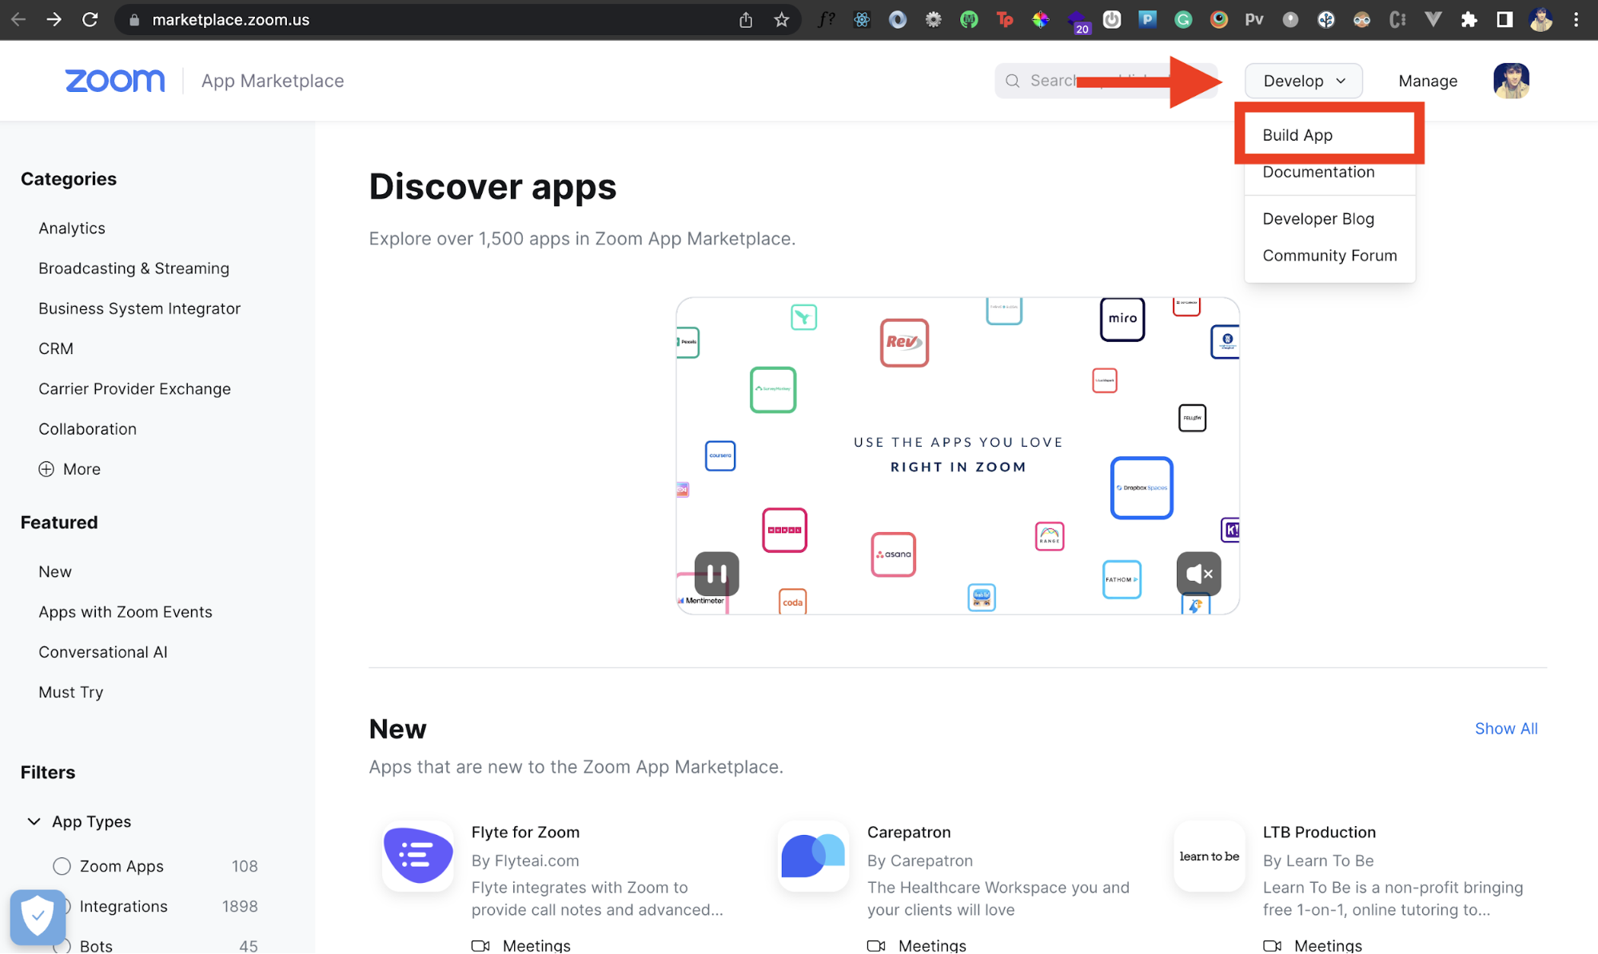Collapse the App Types filter section
The height and width of the screenshot is (954, 1598).
click(34, 821)
